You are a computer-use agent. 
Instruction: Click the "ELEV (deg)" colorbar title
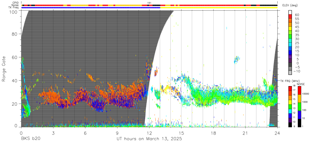click(290, 5)
